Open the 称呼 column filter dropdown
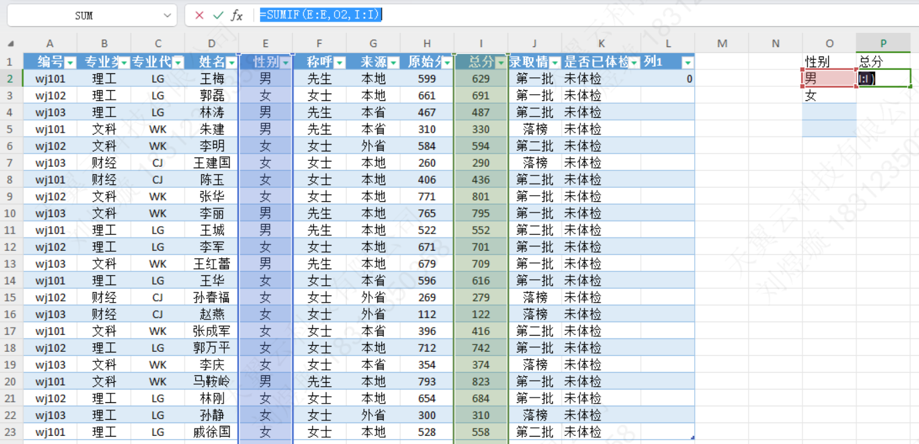Screen dimensions: 919x444 339,63
